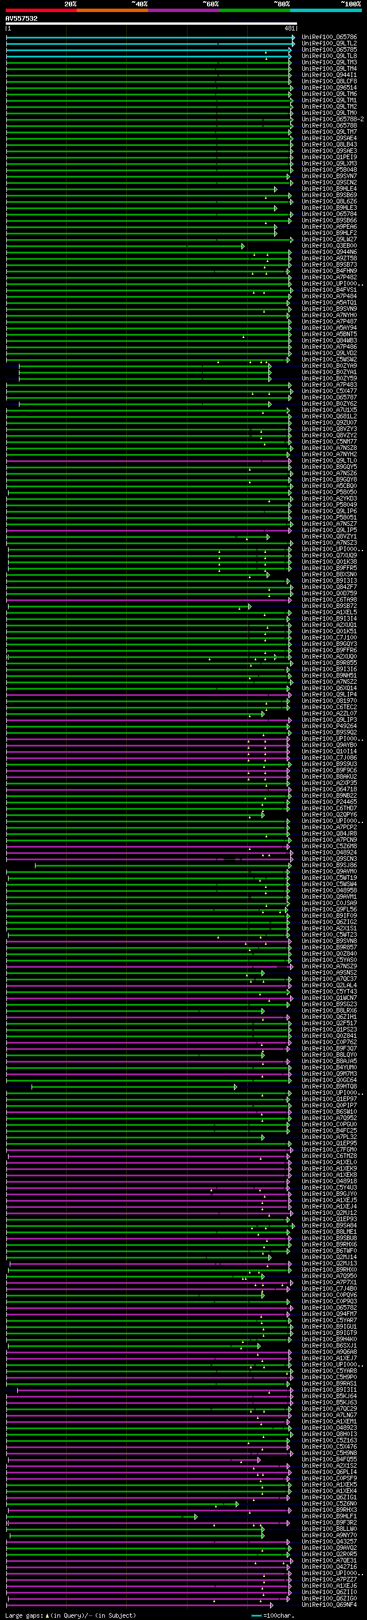Click the AV557532 query name

tap(21, 19)
